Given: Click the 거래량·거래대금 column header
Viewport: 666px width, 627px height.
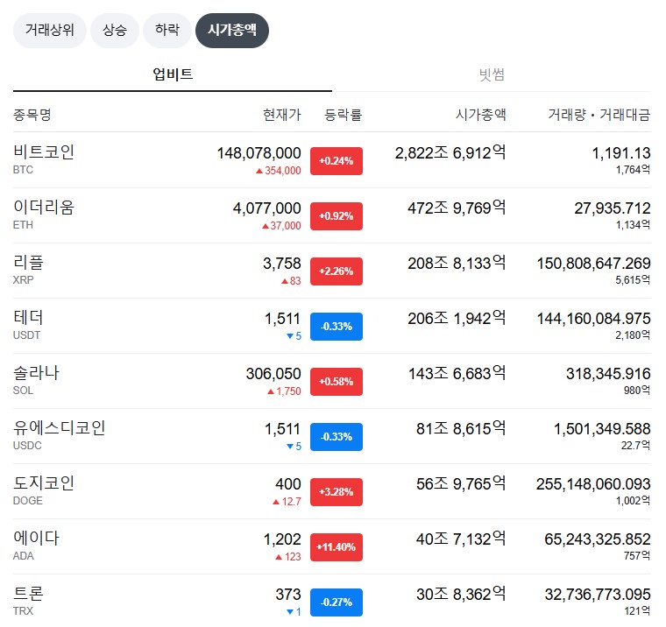Looking at the screenshot, I should (x=599, y=114).
